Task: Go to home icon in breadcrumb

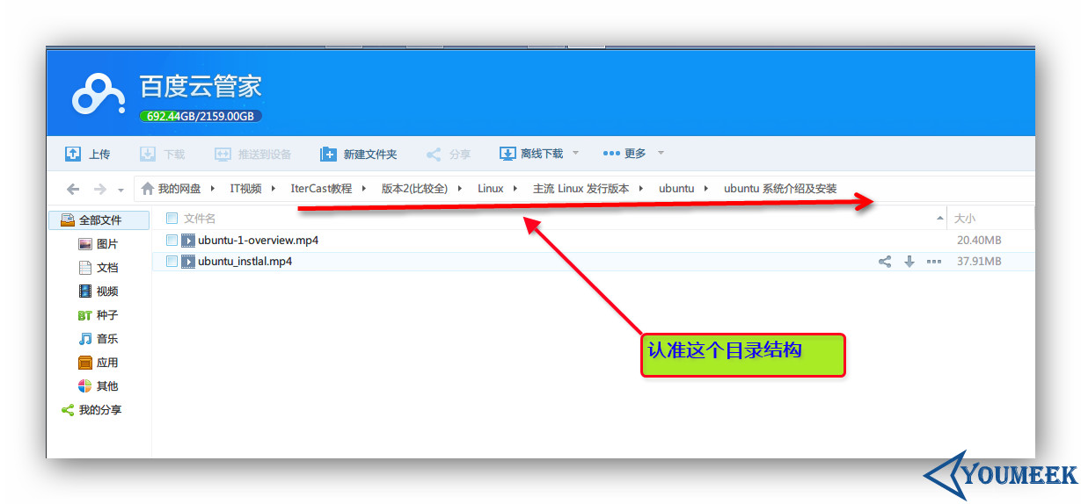Action: (148, 189)
